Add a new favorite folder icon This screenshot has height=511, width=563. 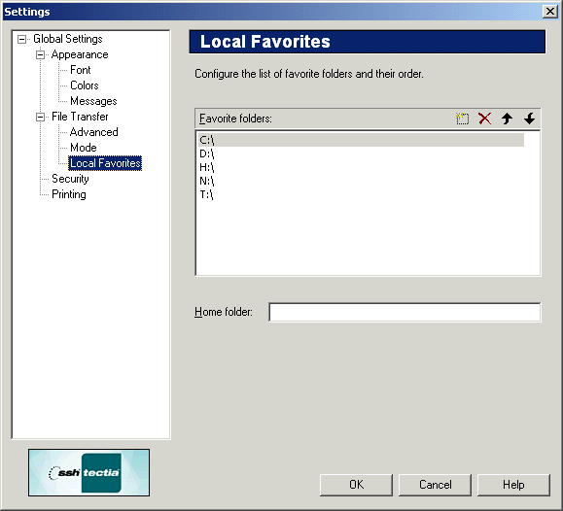(x=463, y=119)
